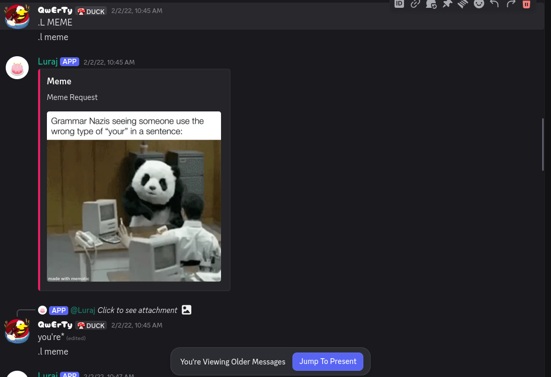Click "you're*" message text
The width and height of the screenshot is (551, 377).
(x=51, y=337)
